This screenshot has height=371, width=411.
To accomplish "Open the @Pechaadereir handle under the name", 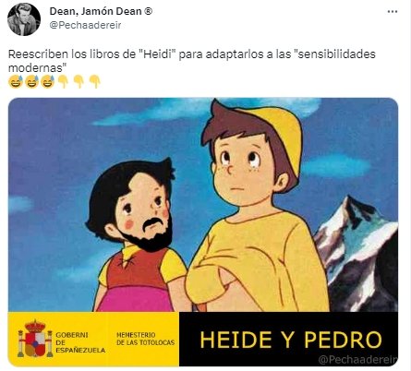I will 85,25.
